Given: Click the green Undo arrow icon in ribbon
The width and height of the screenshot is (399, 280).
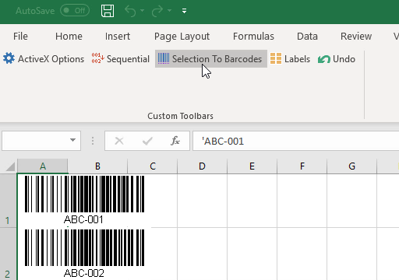Looking at the screenshot, I should [x=324, y=59].
